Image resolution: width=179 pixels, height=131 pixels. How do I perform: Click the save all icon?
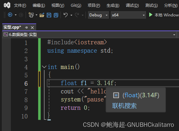pyautogui.click(x=56, y=15)
